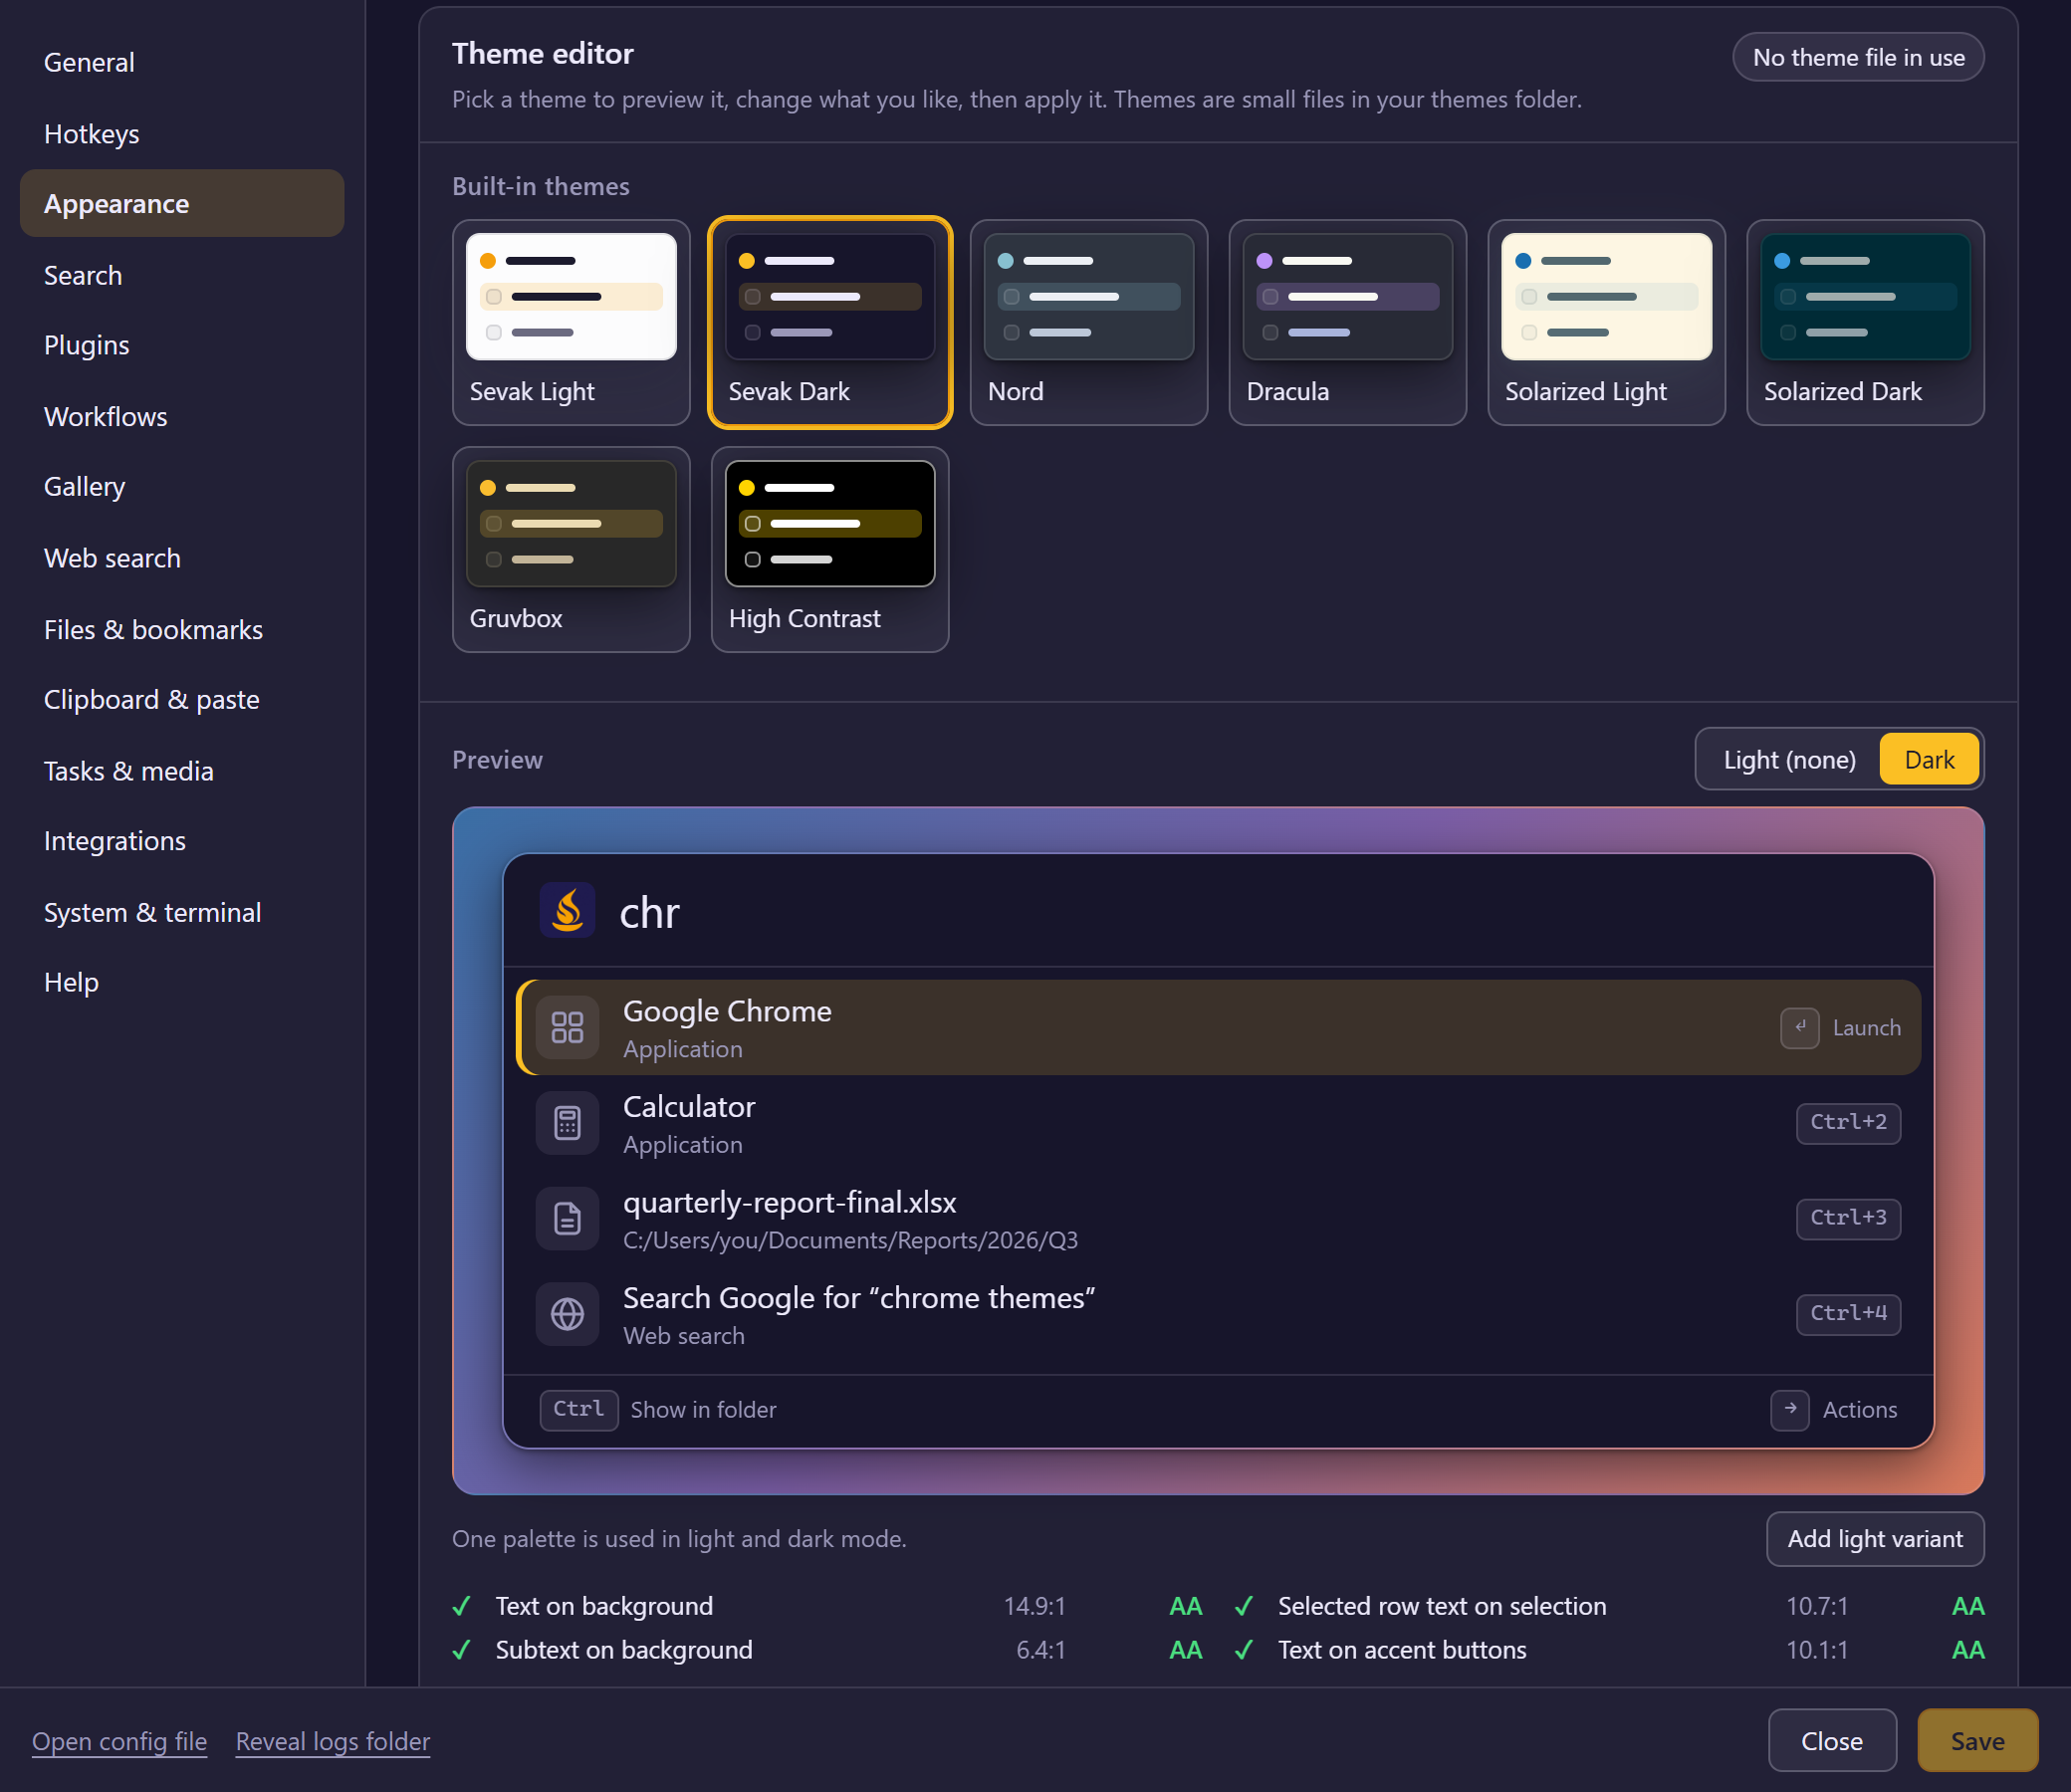Click the globe icon for web search
Image resolution: width=2071 pixels, height=1792 pixels.
(x=567, y=1314)
